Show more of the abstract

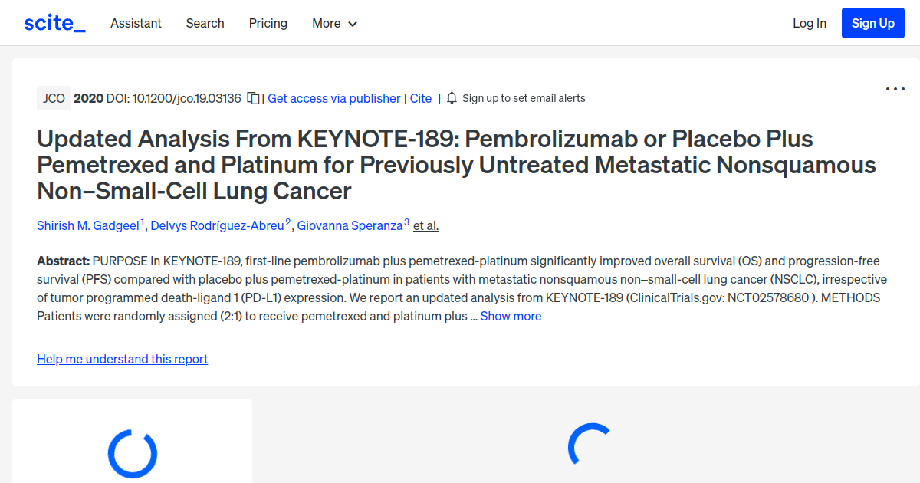click(x=511, y=316)
